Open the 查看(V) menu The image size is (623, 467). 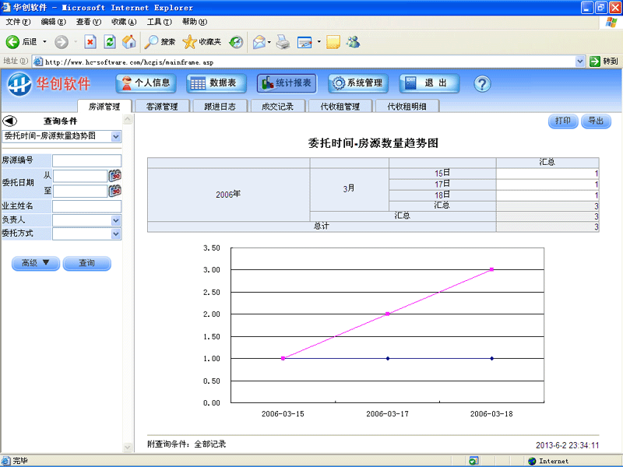pyautogui.click(x=89, y=22)
